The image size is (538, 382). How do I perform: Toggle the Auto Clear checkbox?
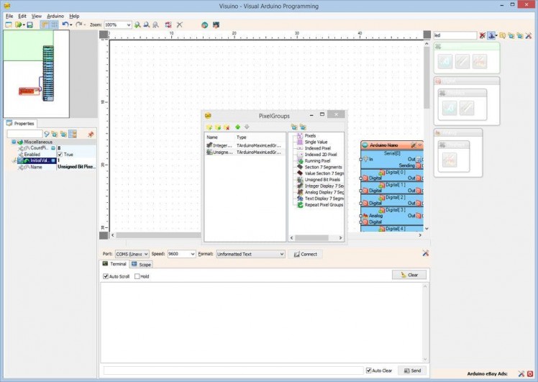tap(369, 370)
